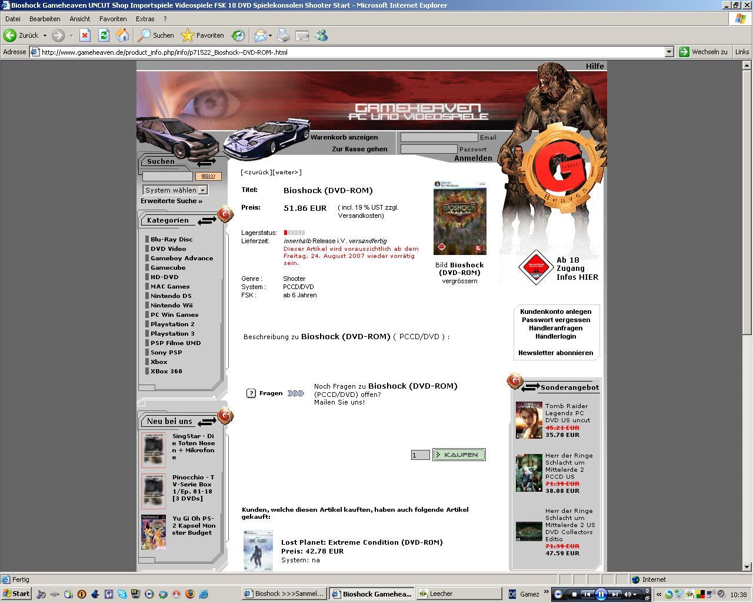Select Blu-Ray Disc category
The height and width of the screenshot is (603, 753).
(171, 239)
